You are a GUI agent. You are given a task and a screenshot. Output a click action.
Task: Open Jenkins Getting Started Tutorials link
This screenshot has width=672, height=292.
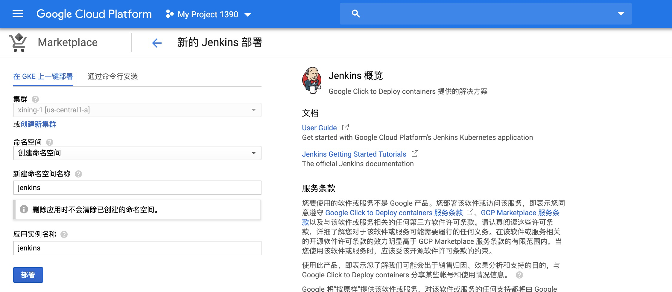354,154
